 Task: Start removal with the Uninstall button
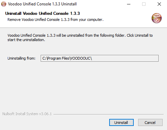[121, 123]
